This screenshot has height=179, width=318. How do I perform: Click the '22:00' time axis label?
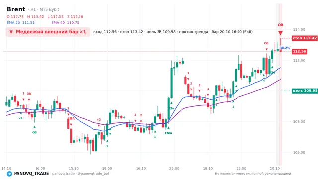coord(174,168)
